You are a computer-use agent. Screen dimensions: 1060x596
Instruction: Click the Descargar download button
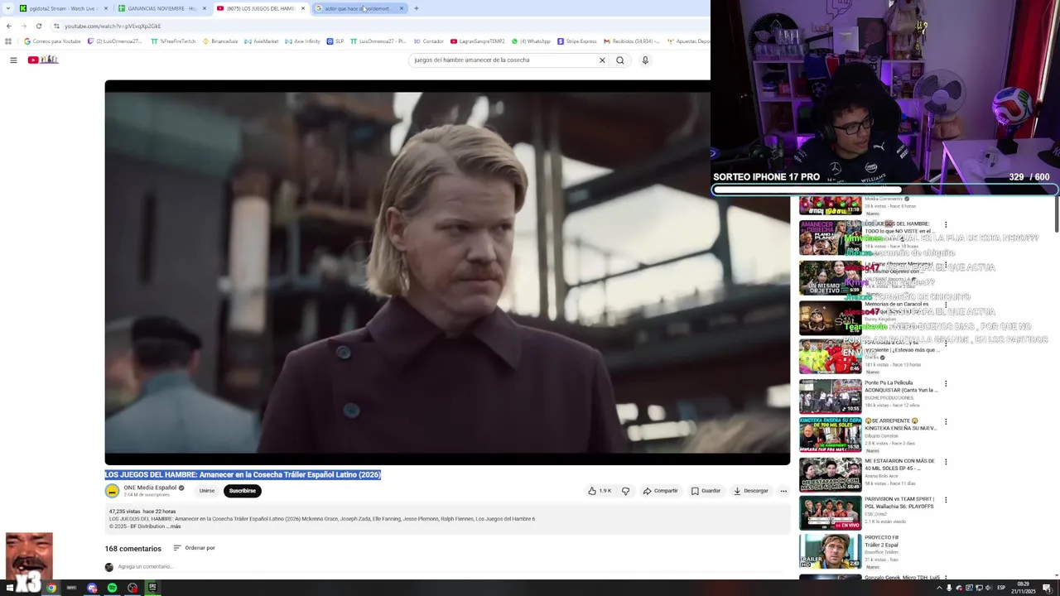pos(751,491)
